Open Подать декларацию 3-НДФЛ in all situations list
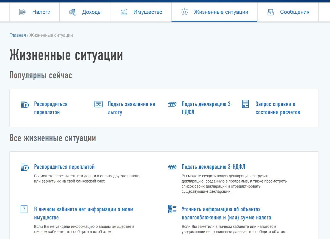This screenshot has width=330, height=239. (213, 167)
